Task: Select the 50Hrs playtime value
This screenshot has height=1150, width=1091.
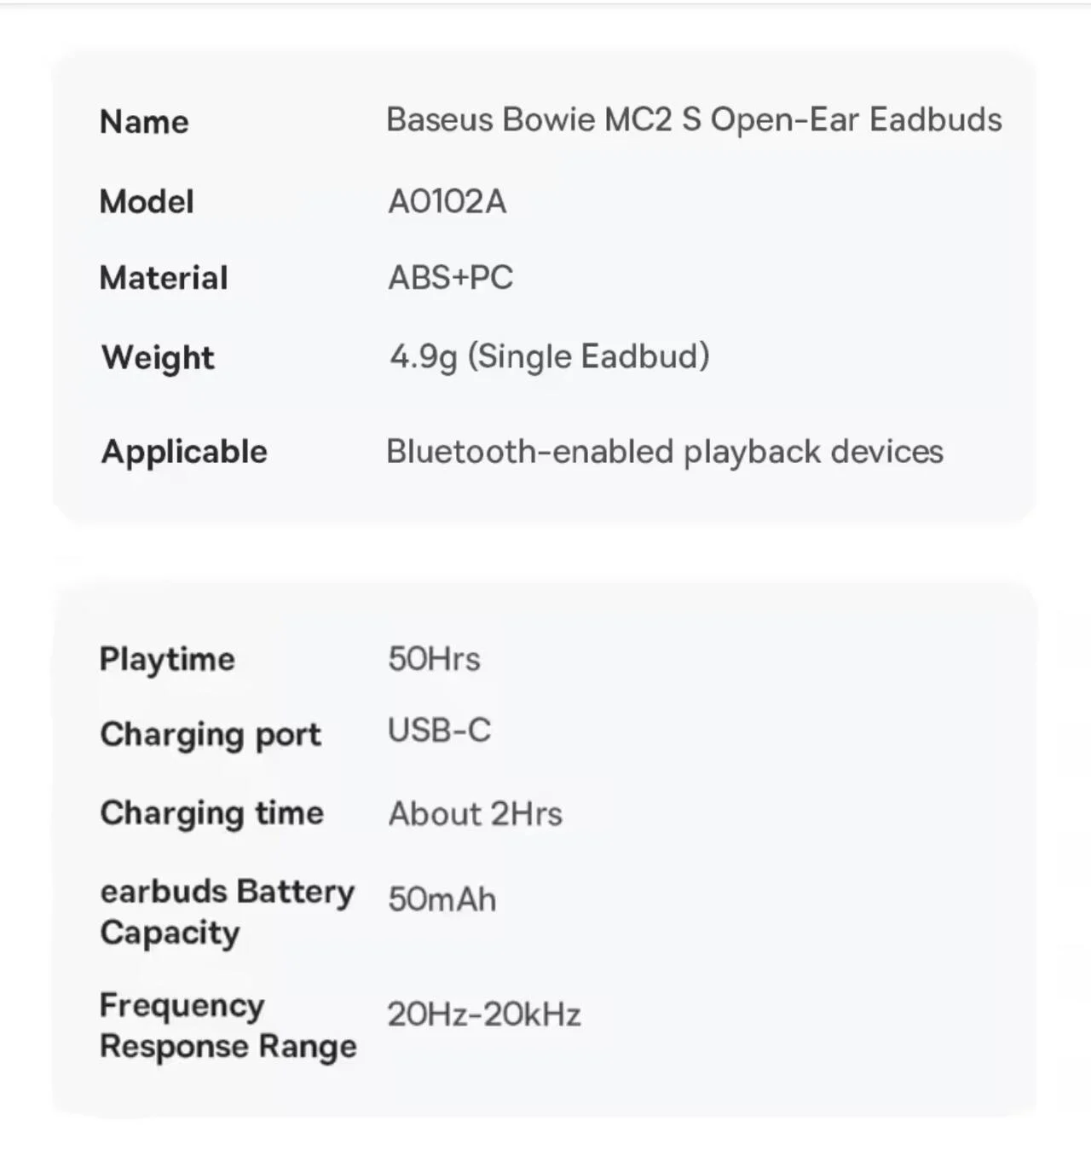Action: click(x=434, y=659)
